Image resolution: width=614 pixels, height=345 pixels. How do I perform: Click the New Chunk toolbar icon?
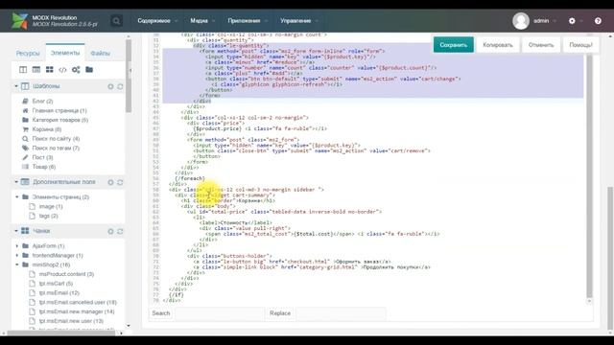pos(49,70)
